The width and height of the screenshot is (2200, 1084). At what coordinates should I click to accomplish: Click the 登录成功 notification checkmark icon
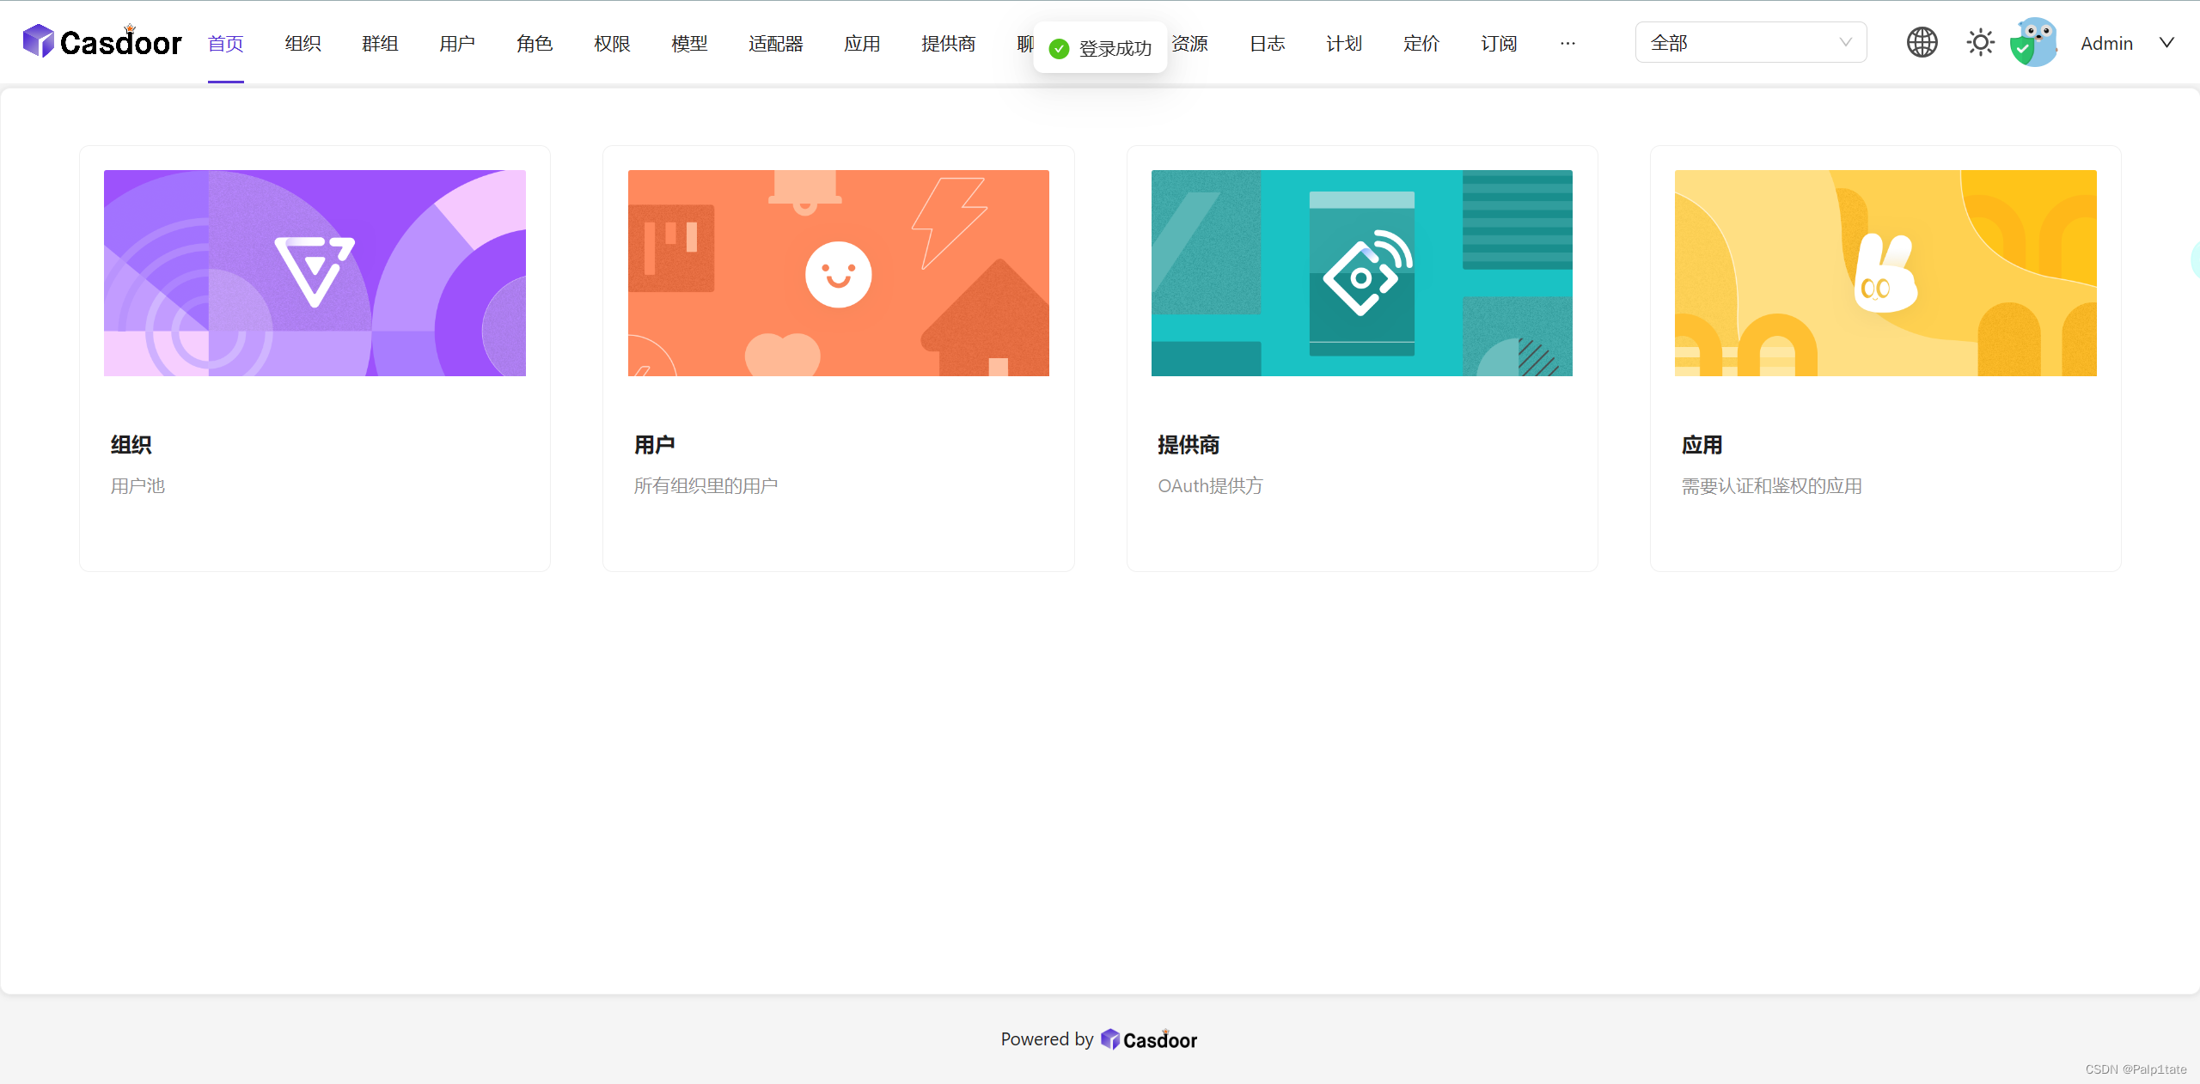tap(1060, 49)
